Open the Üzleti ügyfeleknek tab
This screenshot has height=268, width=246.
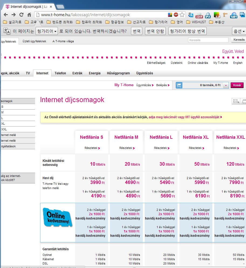pos(34,41)
